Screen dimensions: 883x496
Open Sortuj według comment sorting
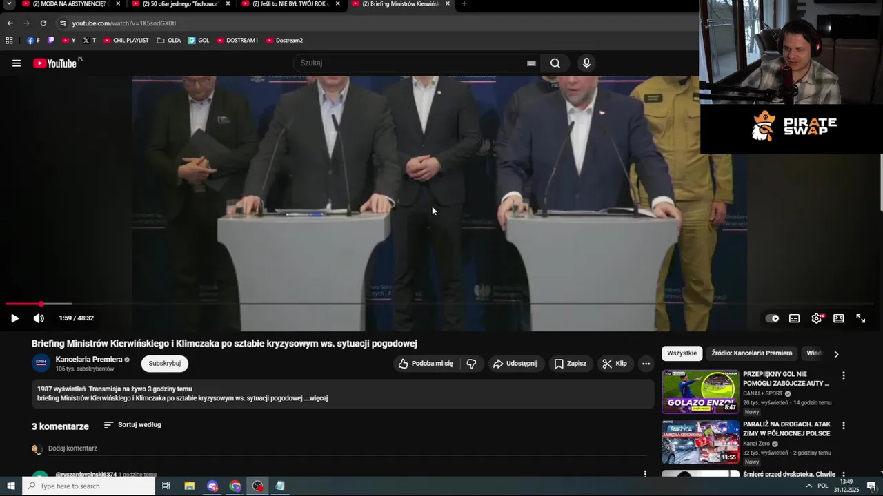(132, 425)
